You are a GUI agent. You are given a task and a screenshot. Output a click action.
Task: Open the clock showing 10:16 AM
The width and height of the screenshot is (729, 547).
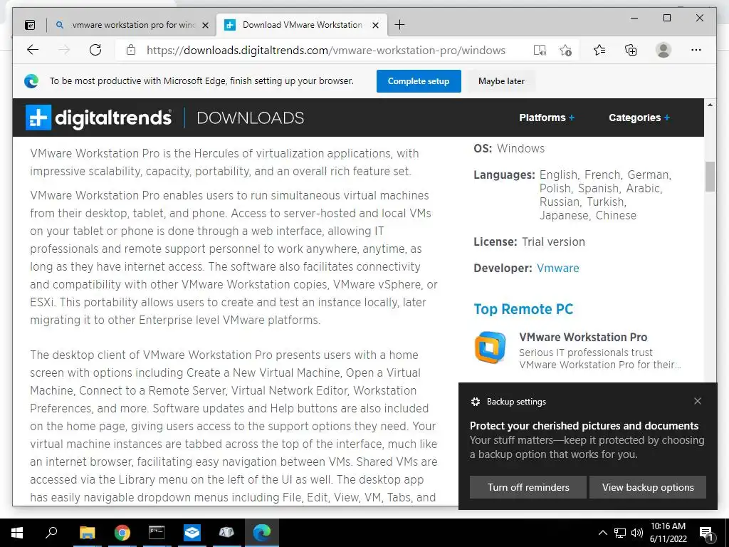[x=668, y=533]
